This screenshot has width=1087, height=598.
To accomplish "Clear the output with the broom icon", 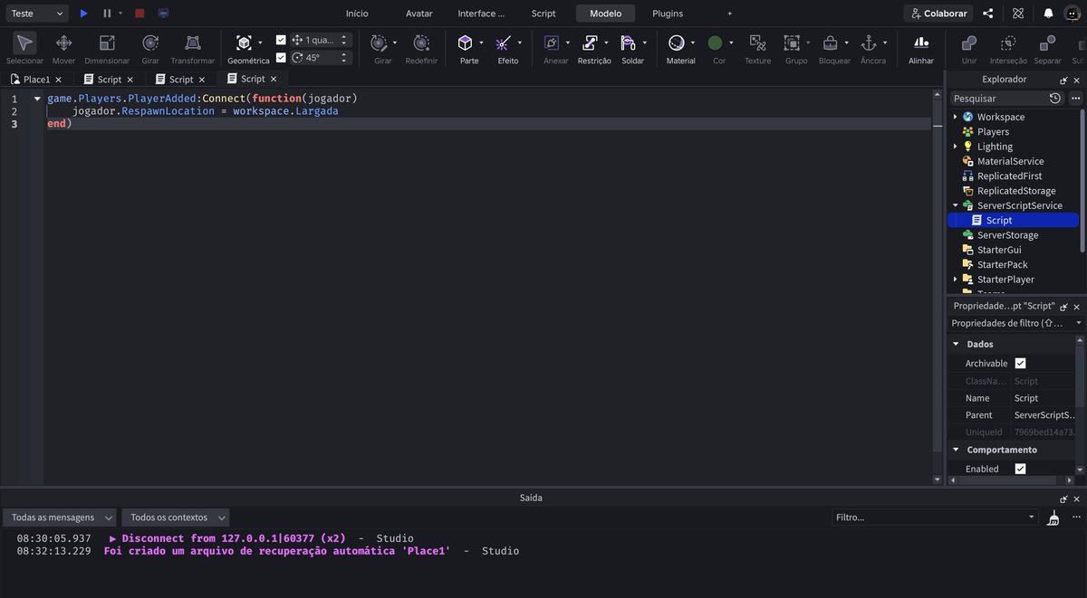I will [1053, 517].
